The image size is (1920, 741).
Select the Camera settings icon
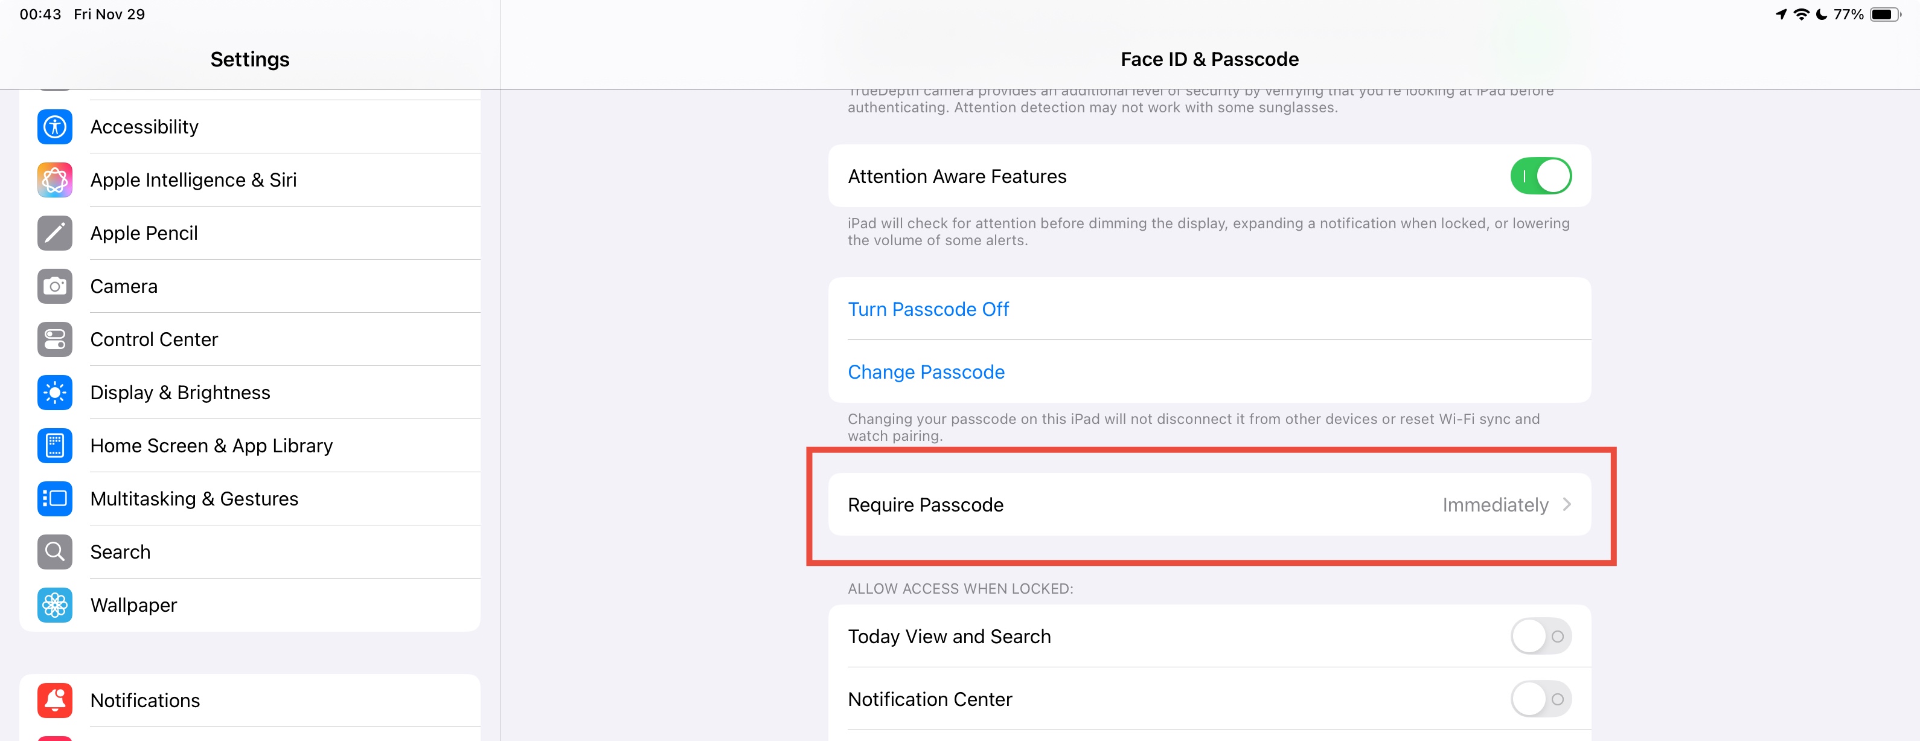(54, 286)
